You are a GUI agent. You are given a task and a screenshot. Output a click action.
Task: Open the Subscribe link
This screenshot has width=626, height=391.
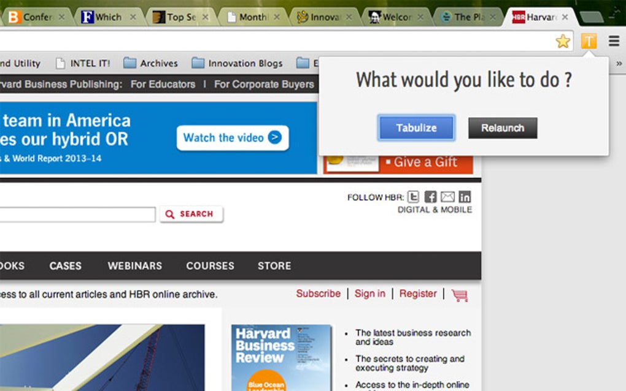click(318, 294)
